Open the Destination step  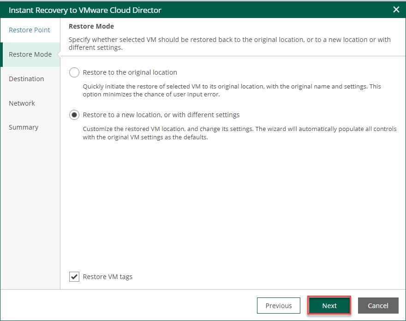(x=26, y=79)
